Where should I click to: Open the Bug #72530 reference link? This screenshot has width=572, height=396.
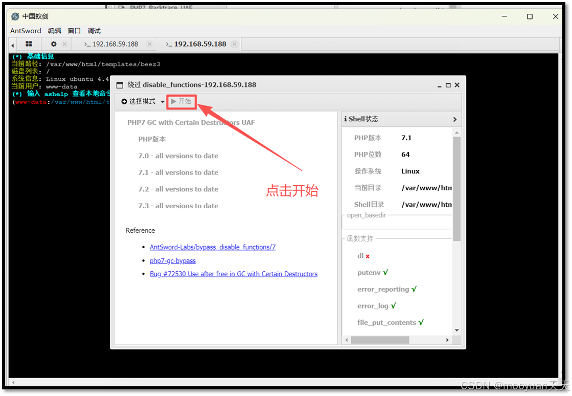click(234, 274)
